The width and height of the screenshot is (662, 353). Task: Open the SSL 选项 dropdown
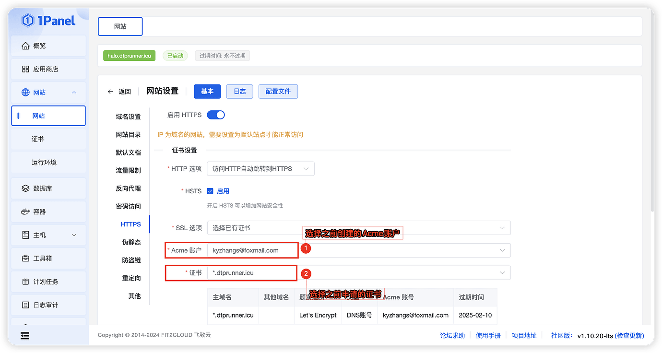(x=360, y=228)
